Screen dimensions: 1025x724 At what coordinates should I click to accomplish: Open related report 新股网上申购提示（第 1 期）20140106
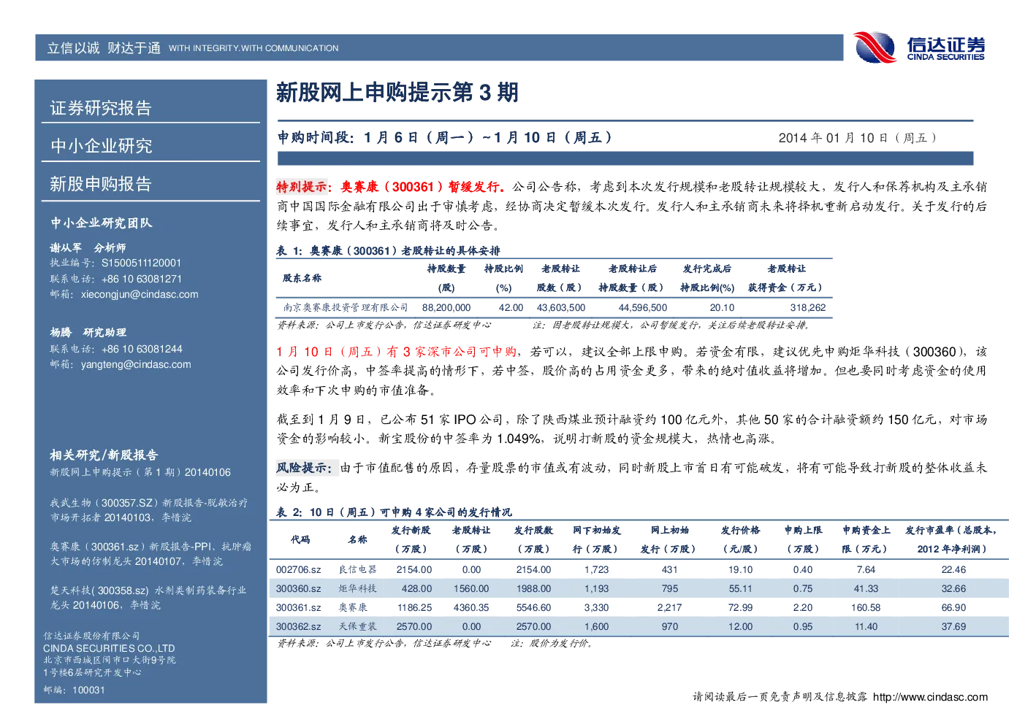(140, 473)
